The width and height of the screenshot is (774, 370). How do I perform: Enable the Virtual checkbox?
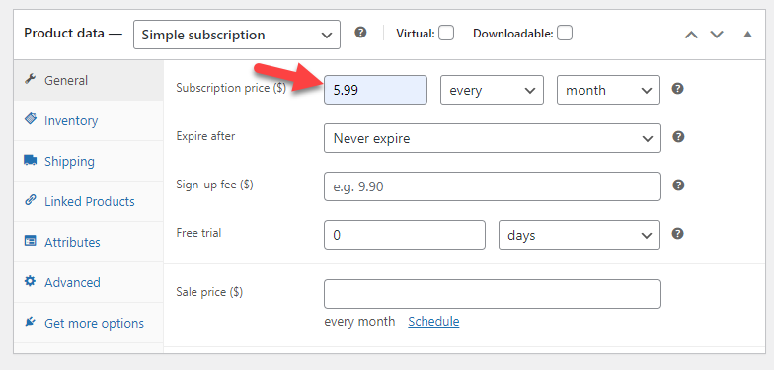(446, 34)
